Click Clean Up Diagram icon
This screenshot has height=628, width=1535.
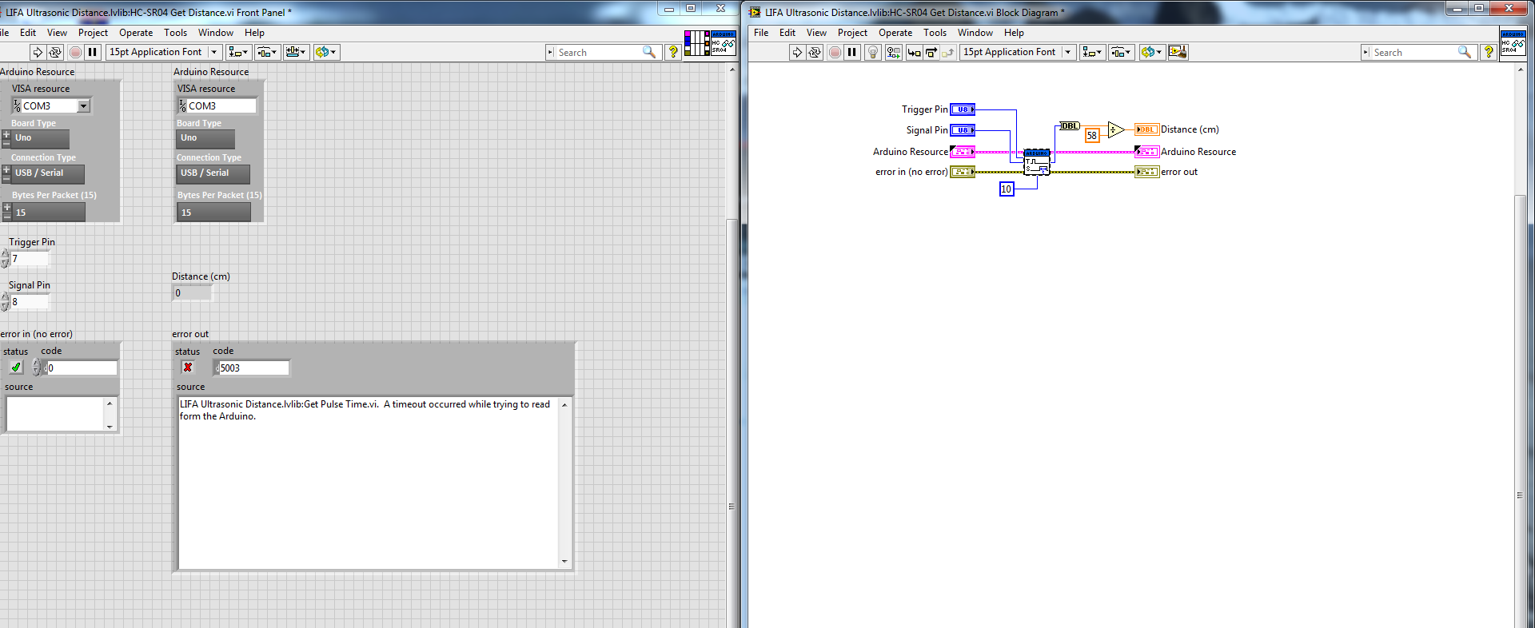point(1178,52)
